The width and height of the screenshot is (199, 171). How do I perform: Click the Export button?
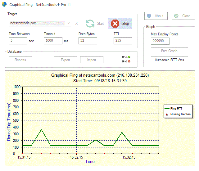[x=65, y=60]
